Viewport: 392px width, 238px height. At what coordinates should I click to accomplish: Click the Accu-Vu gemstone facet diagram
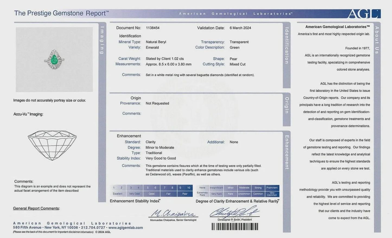[x=52, y=145]
